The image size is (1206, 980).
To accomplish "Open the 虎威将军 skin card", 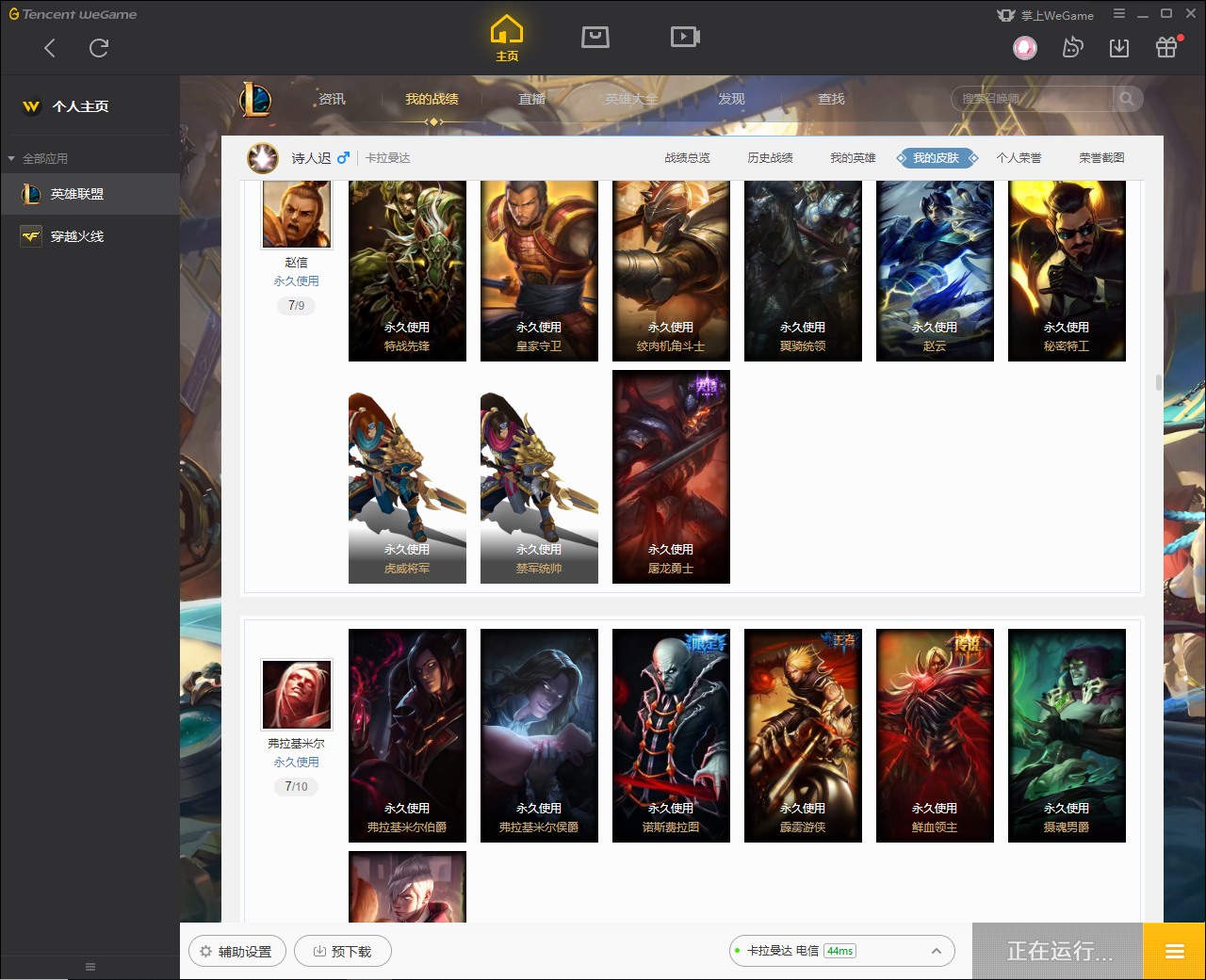I will (407, 476).
